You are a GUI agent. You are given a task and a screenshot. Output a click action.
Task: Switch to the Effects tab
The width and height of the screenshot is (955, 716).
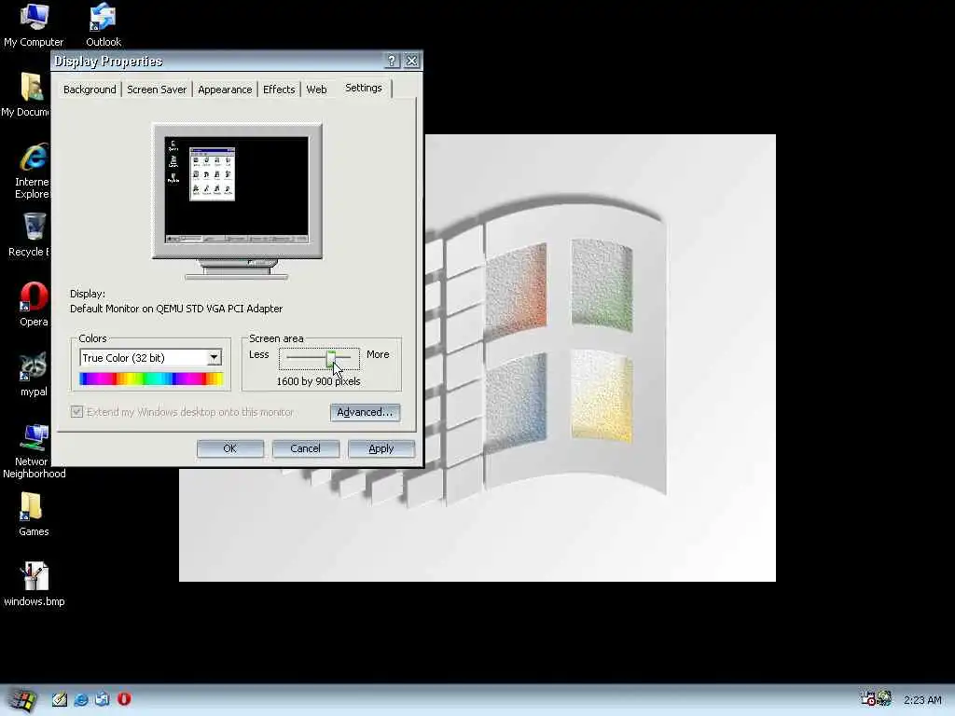click(279, 89)
